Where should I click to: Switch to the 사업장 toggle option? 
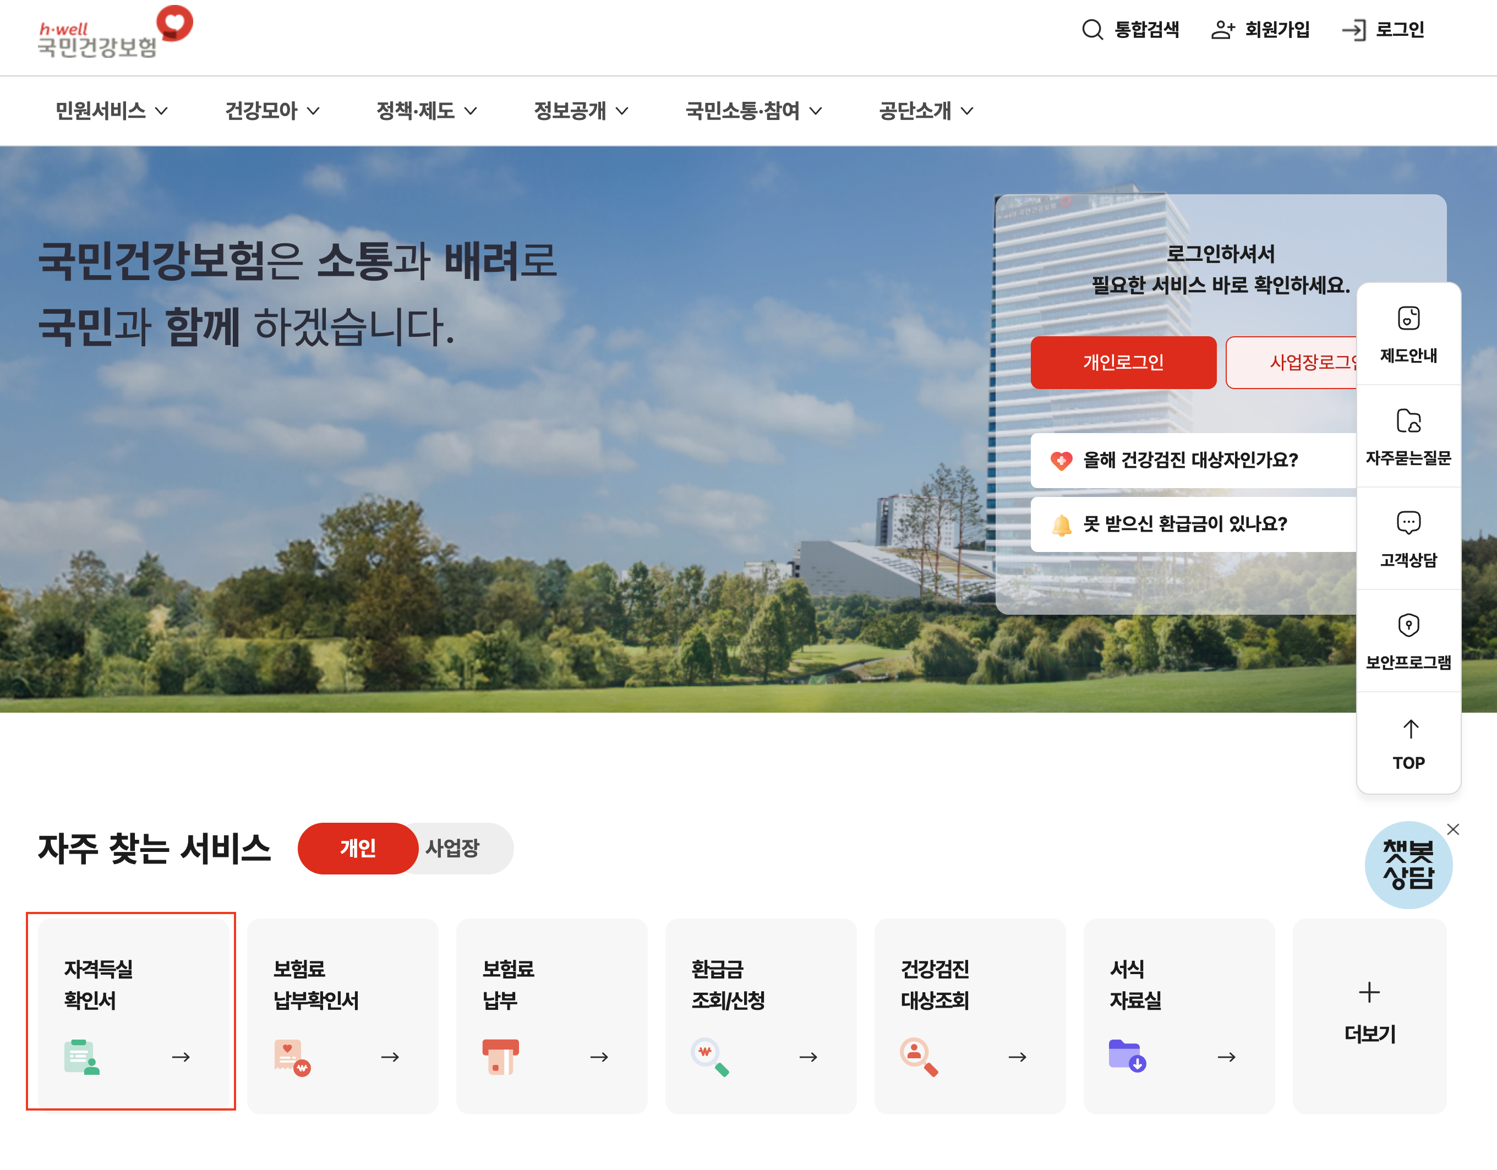tap(452, 848)
